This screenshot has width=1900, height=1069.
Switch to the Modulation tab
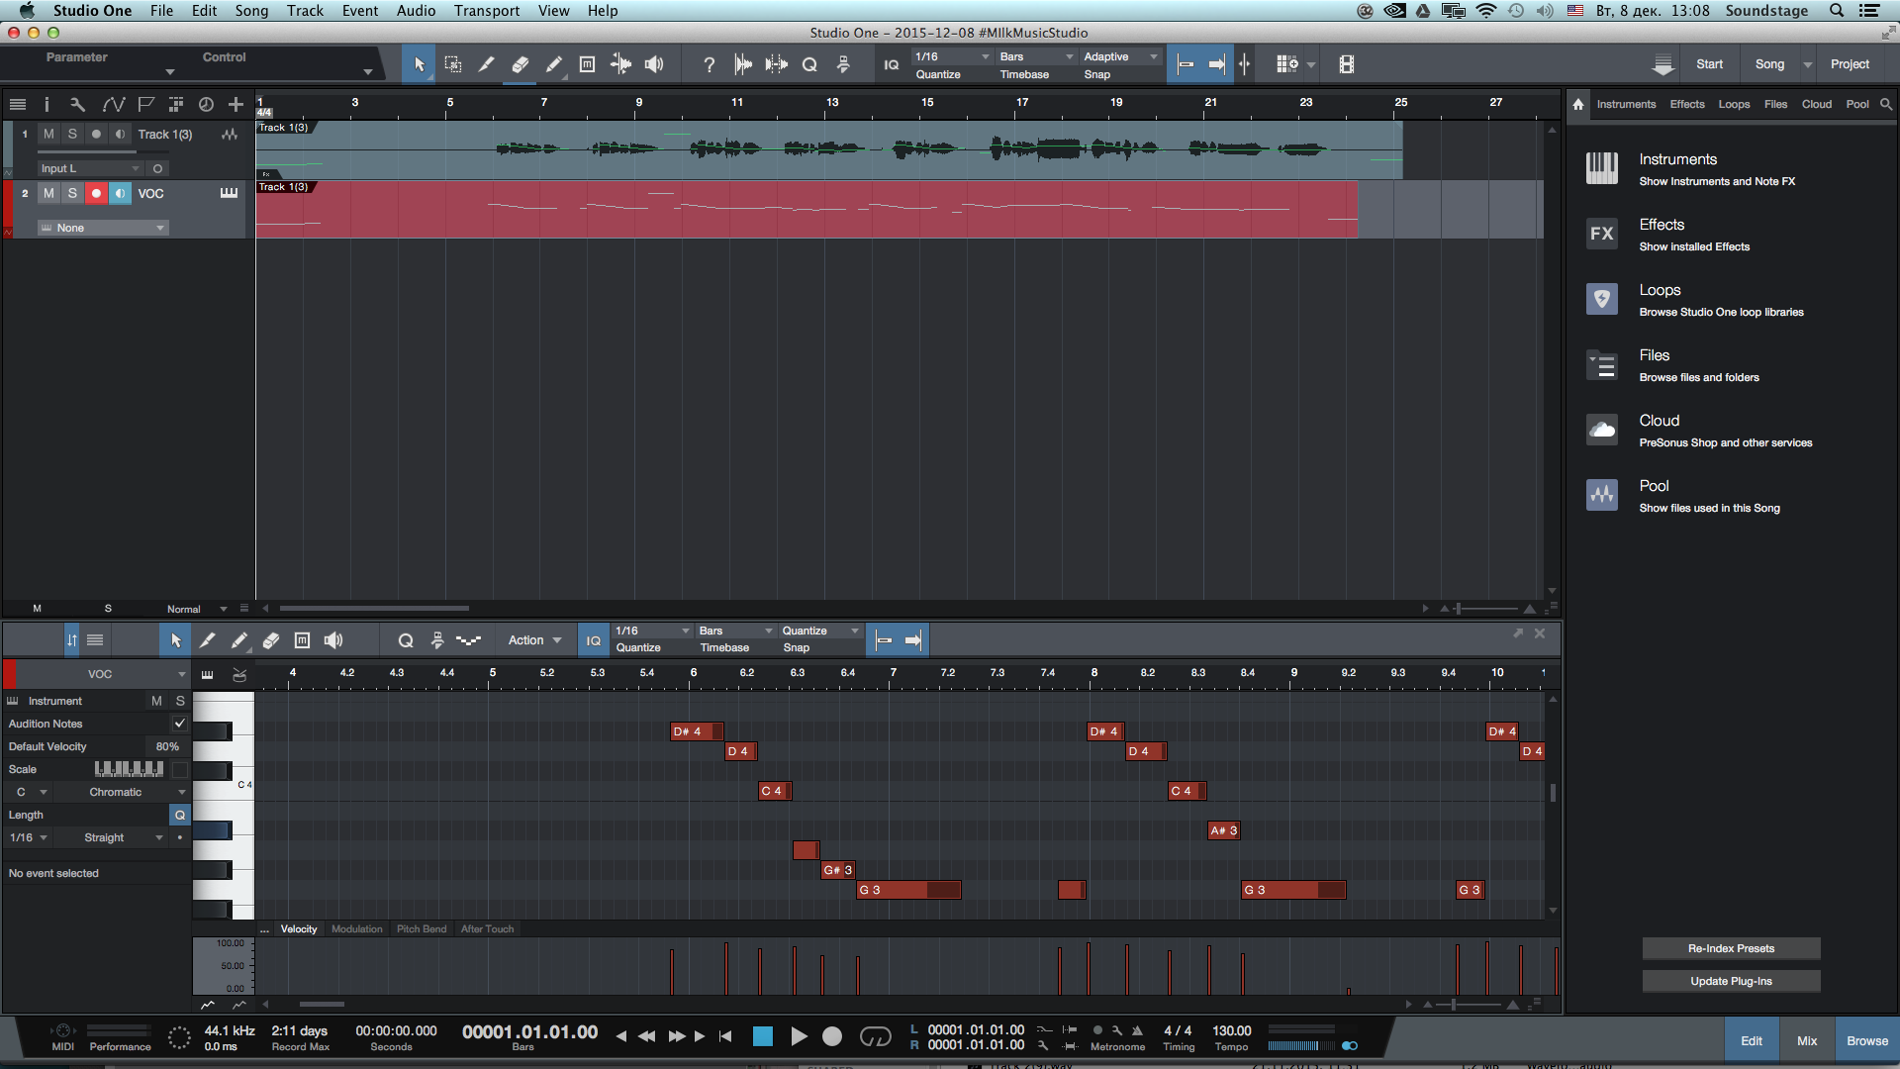click(356, 928)
